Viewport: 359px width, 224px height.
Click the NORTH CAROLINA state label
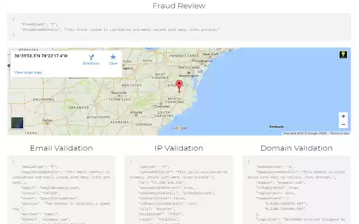tap(174, 100)
